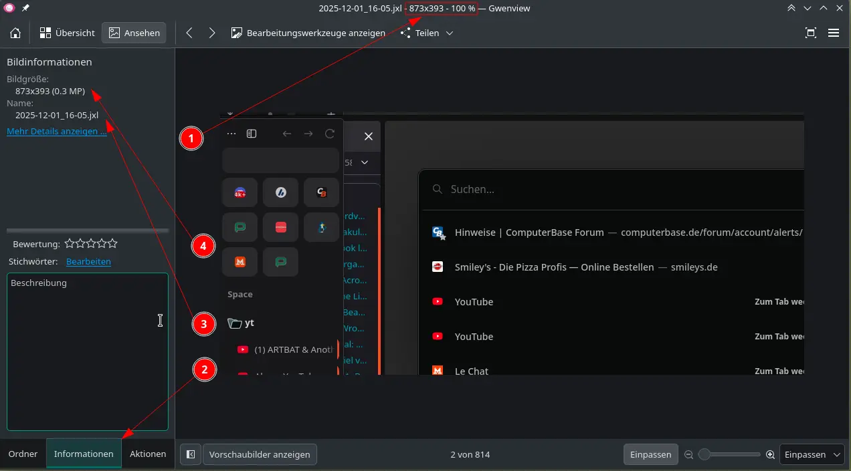Viewport: 851px width, 471px height.
Task: Click the 873x393 (0.3 MP) image size value
Action: [50, 91]
